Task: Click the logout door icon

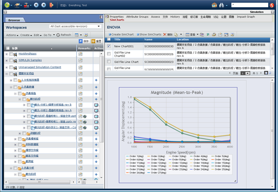Action: tap(51, 5)
